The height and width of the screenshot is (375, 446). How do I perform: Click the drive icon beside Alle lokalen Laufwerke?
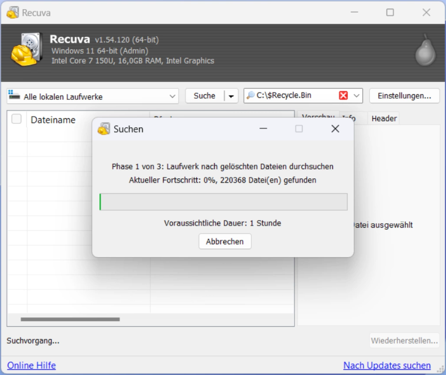[14, 95]
